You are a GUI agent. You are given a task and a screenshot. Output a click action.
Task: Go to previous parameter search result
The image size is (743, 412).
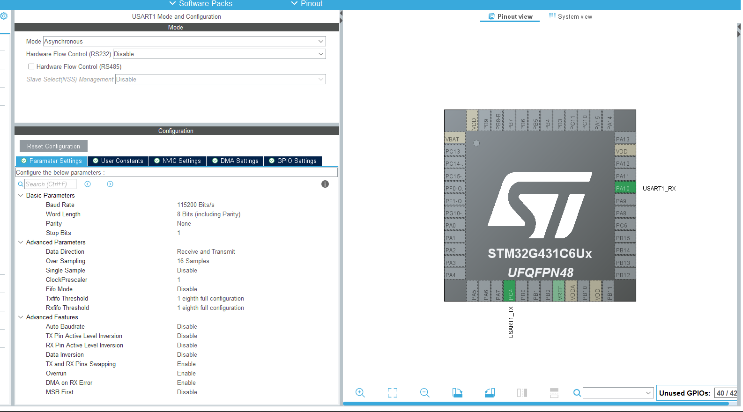tap(88, 184)
